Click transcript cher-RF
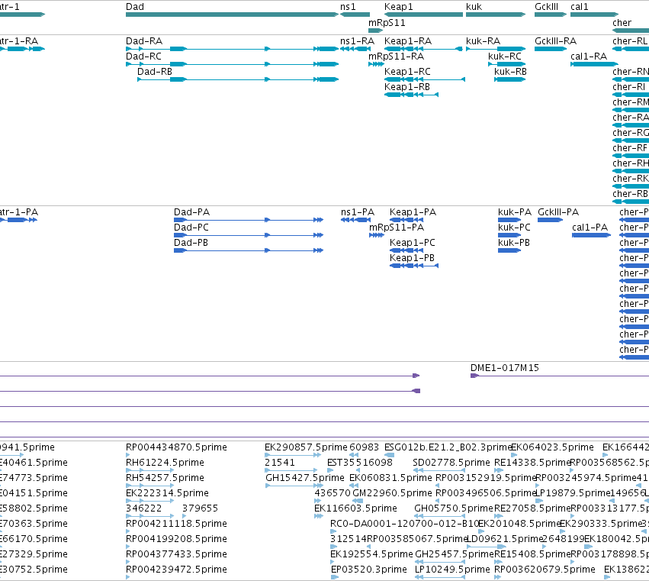This screenshot has height=581, width=649. coord(630,148)
